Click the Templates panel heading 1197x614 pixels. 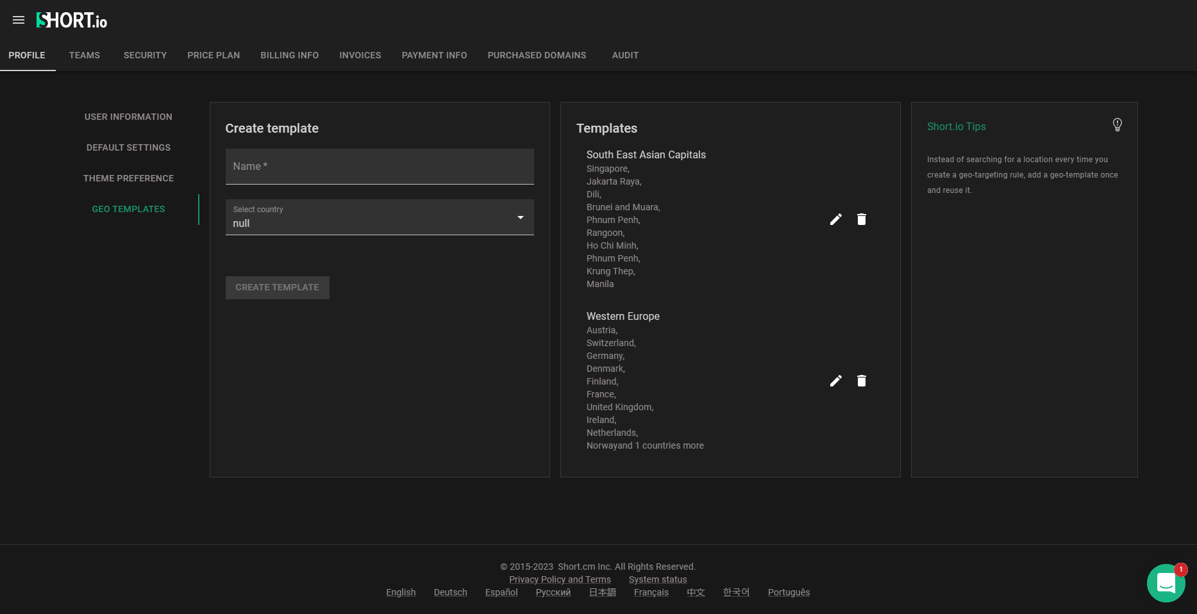(x=607, y=128)
